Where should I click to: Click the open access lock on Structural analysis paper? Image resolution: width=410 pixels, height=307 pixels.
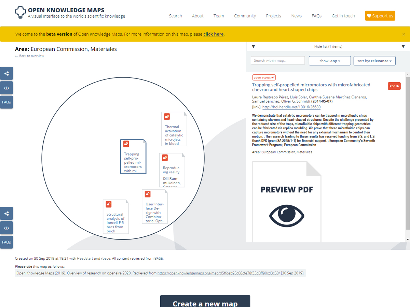[108, 204]
